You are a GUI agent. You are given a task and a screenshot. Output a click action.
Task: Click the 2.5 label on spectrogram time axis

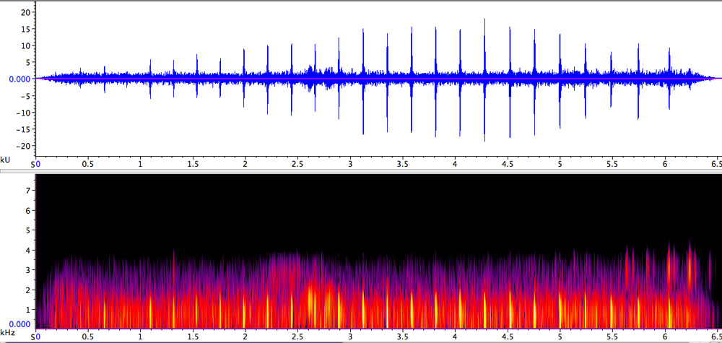point(297,337)
